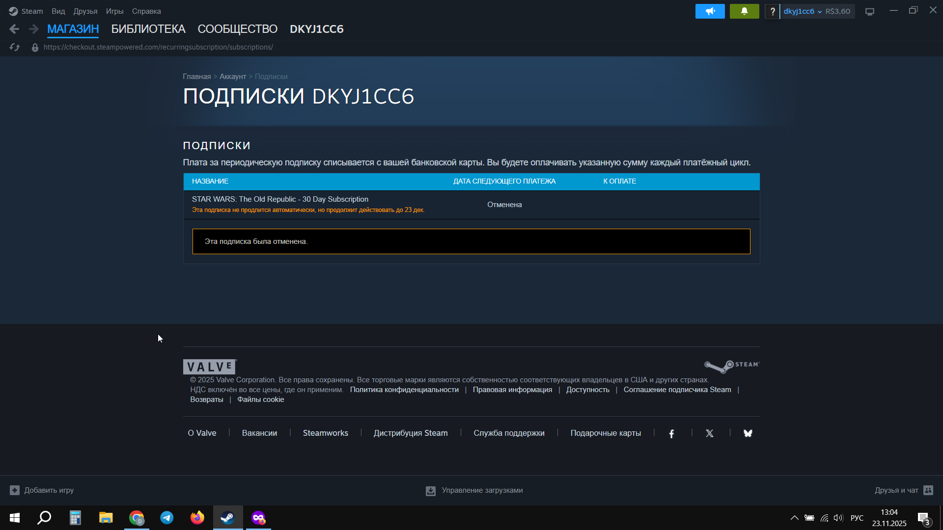Viewport: 943px width, 530px height.
Task: Click the question mark help icon
Action: [773, 11]
